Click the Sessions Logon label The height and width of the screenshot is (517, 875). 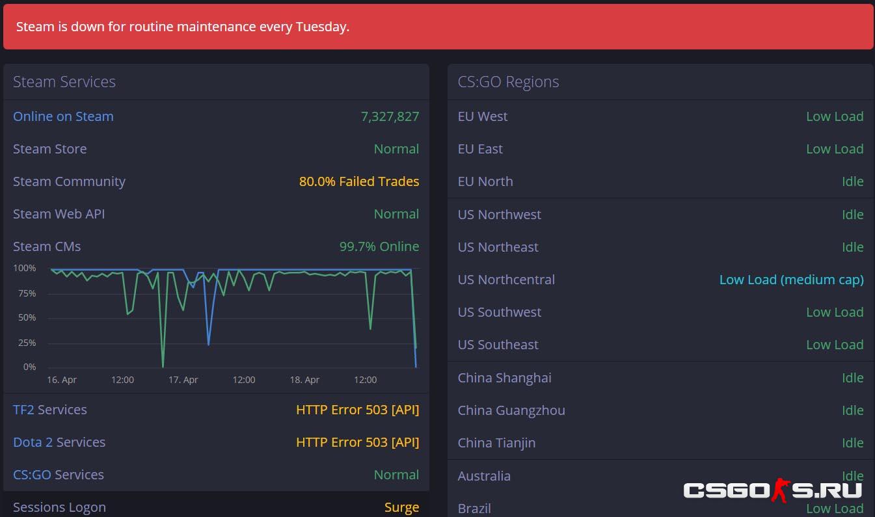click(59, 507)
